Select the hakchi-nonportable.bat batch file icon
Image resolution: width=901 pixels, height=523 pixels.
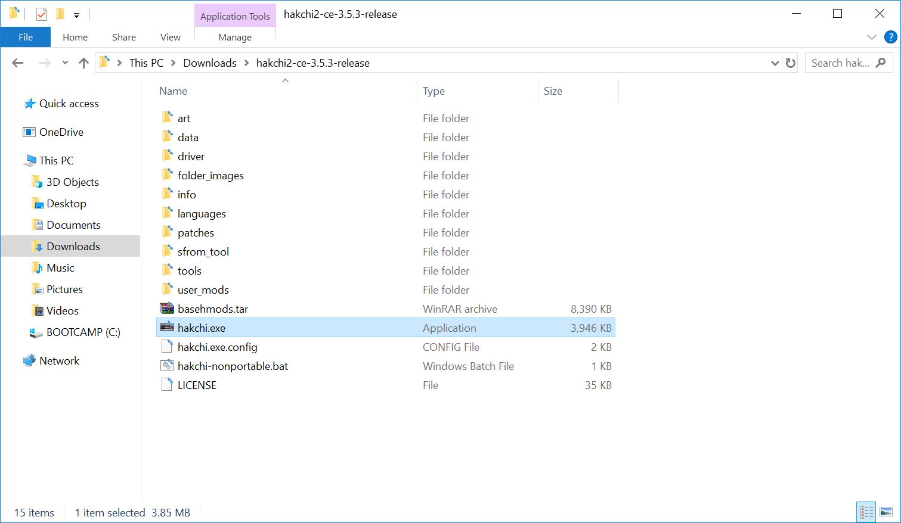pos(167,366)
